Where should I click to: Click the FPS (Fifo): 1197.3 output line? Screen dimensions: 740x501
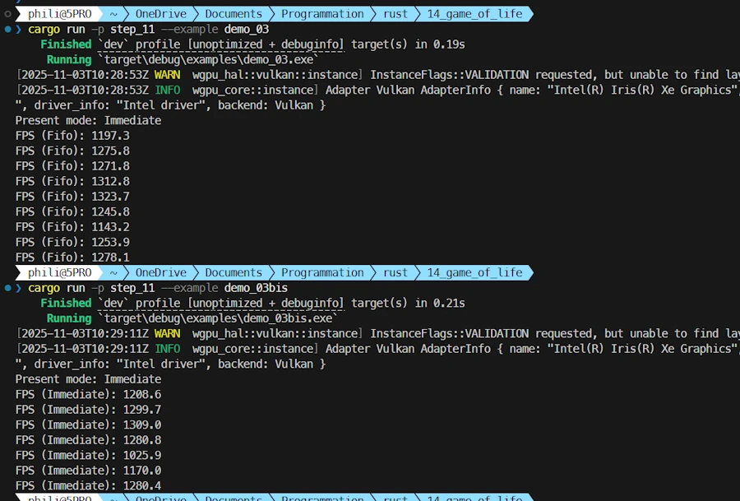click(x=72, y=136)
